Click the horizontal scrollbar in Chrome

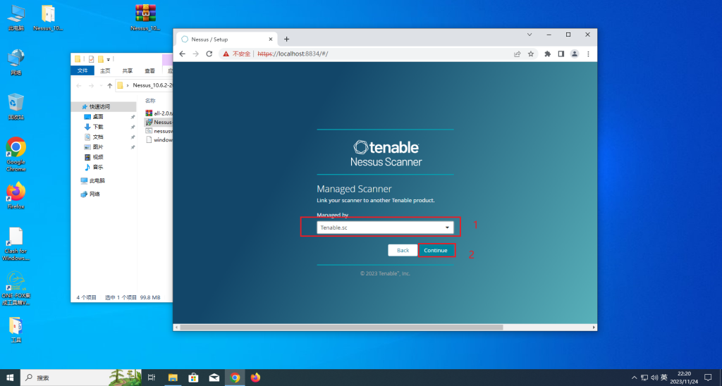(x=341, y=328)
